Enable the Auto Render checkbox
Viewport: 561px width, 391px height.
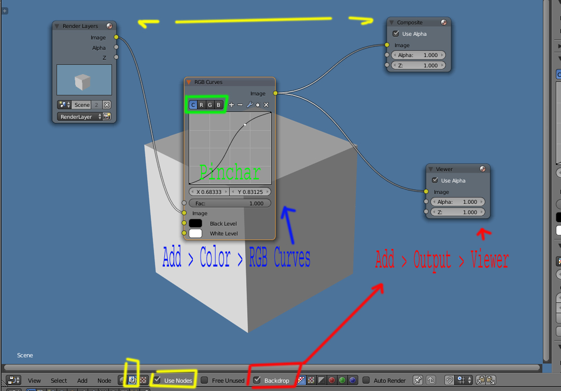tap(366, 380)
